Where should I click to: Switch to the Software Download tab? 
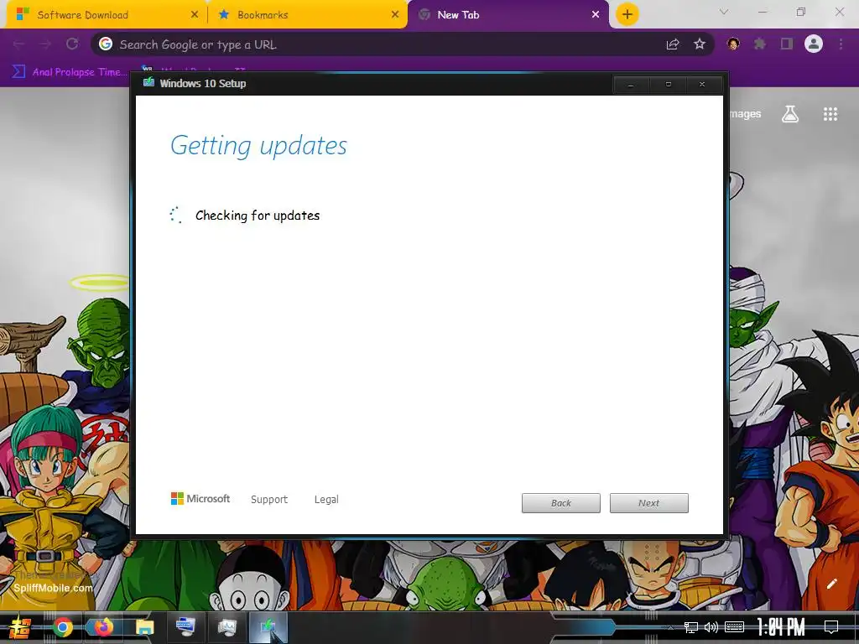coord(107,15)
